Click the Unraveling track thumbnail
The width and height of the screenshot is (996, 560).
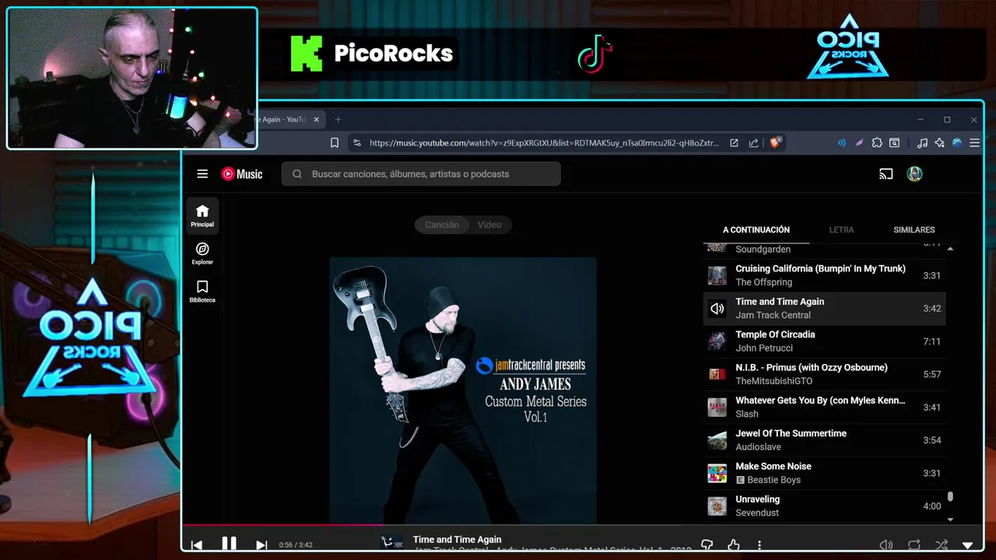[x=717, y=506]
